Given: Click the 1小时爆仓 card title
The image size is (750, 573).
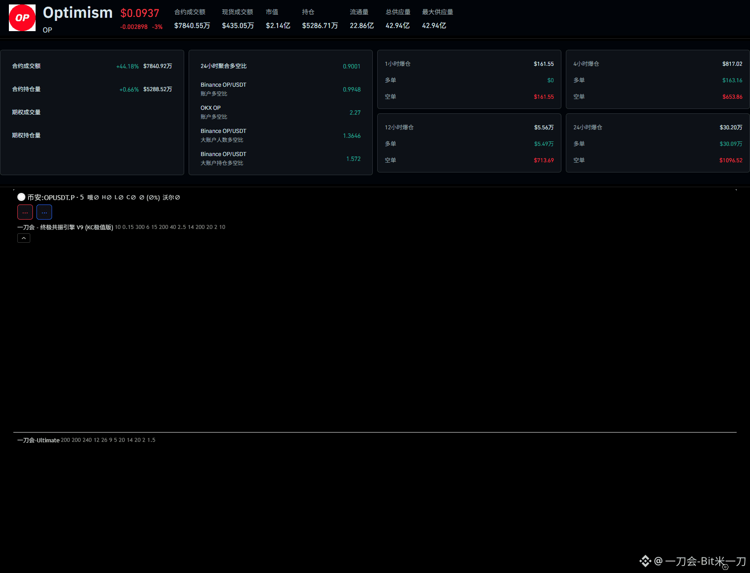Looking at the screenshot, I should click(398, 64).
